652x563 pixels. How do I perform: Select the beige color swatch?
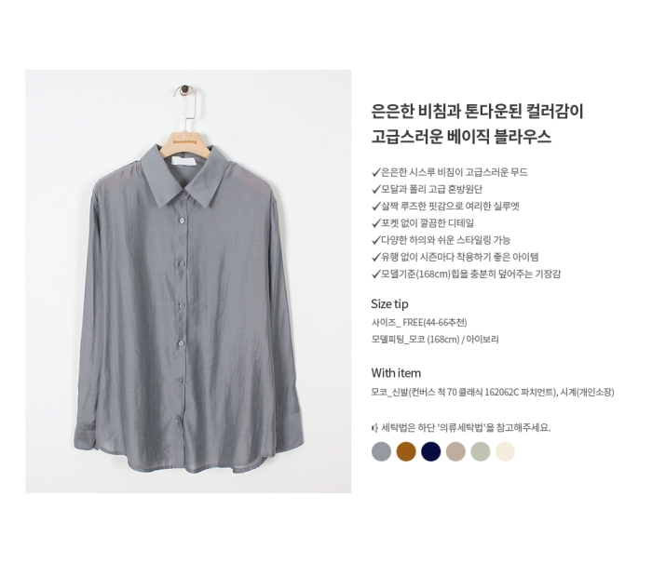tap(455, 451)
